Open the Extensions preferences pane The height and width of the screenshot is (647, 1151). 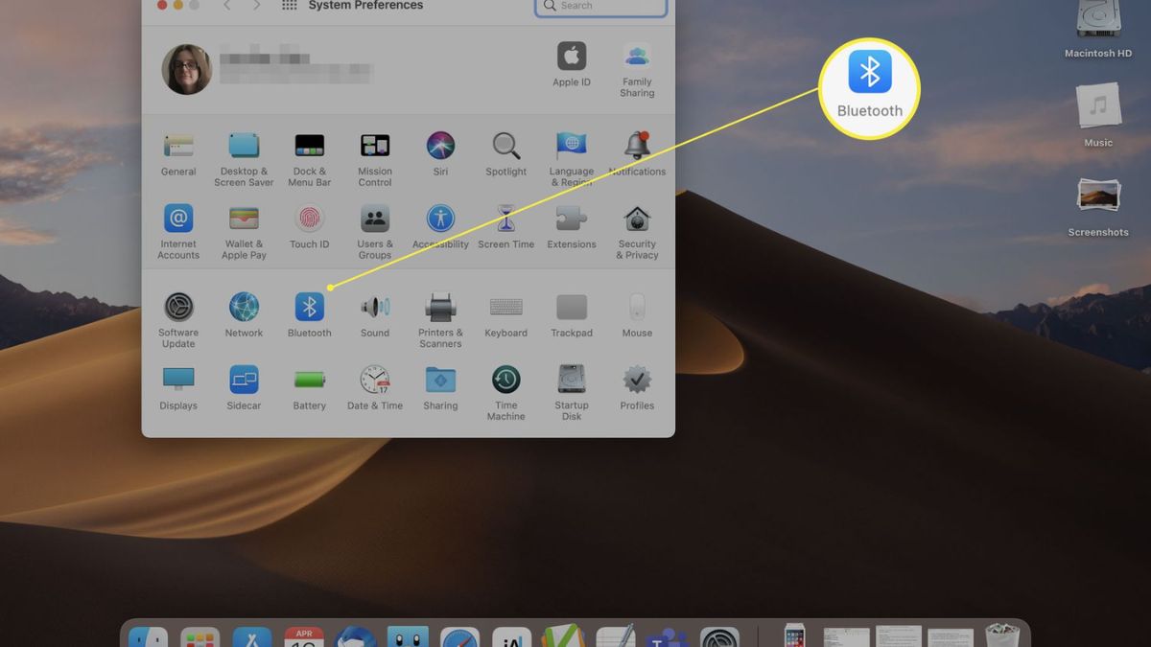click(572, 219)
